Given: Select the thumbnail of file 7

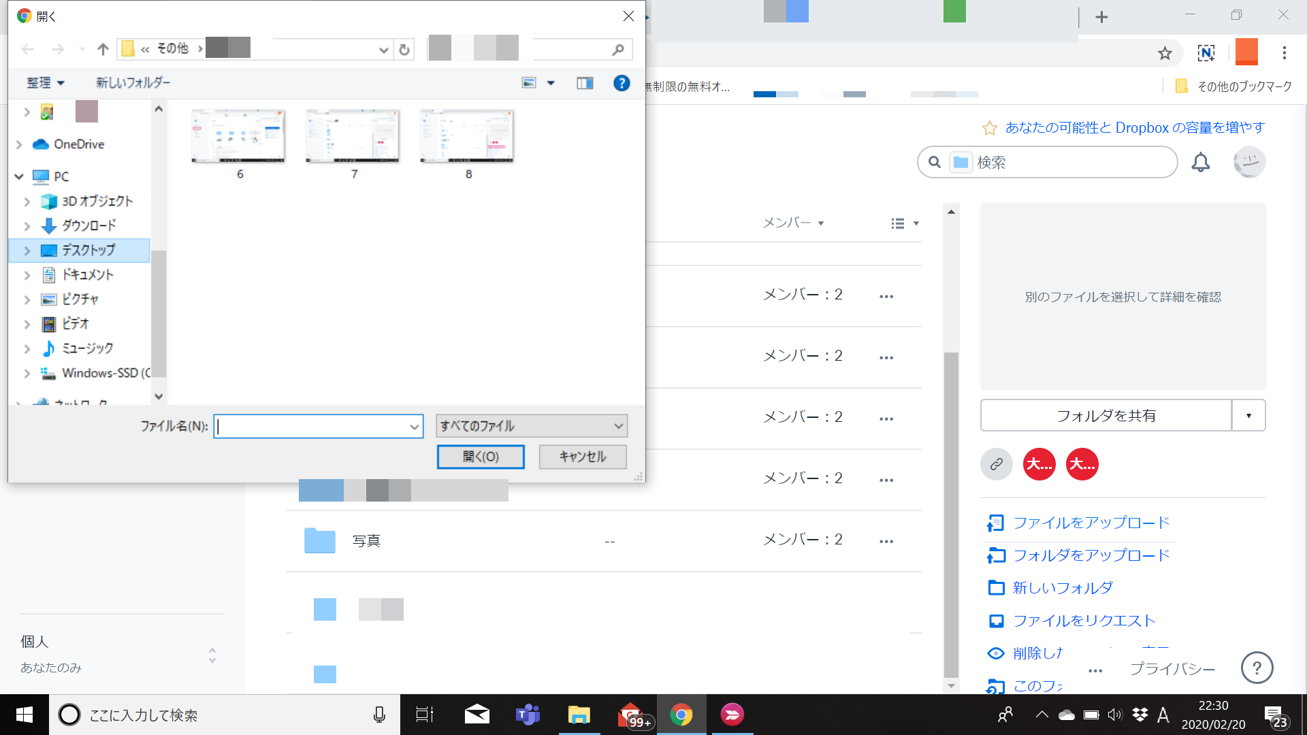Looking at the screenshot, I should [353, 136].
